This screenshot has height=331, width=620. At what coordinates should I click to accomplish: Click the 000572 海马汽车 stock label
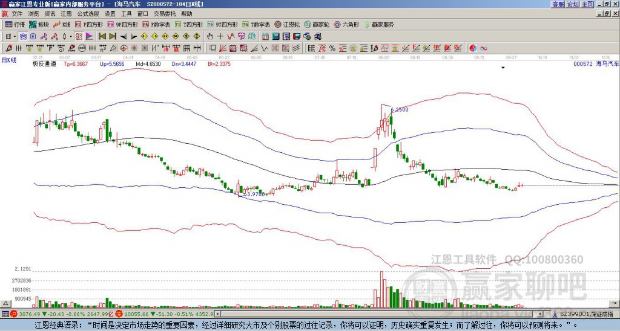[x=596, y=63]
